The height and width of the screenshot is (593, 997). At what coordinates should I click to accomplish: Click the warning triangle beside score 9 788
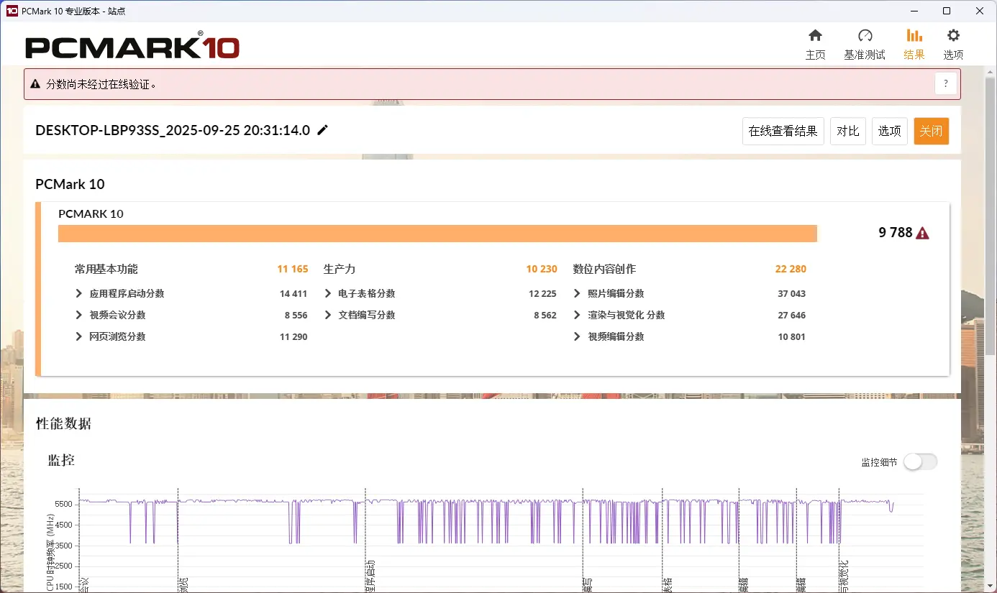pyautogui.click(x=923, y=233)
